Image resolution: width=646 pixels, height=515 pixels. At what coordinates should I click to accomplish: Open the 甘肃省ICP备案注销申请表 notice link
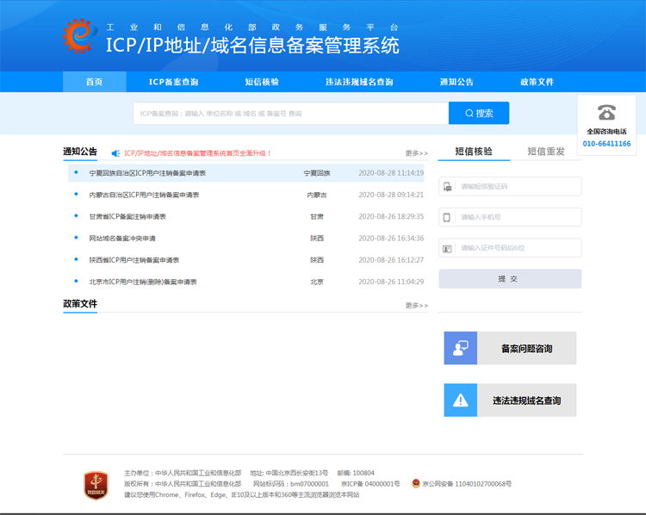point(127,217)
